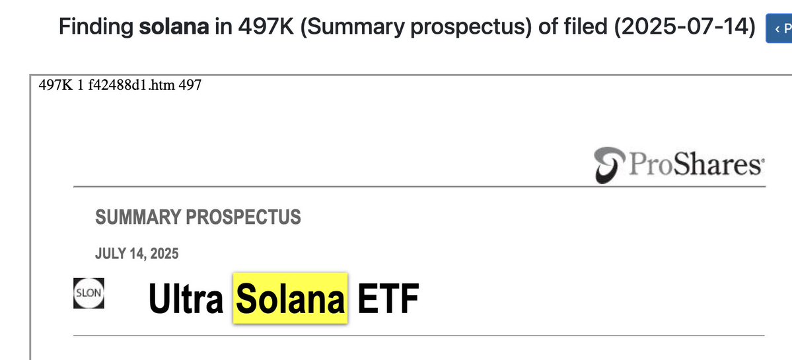Click the SUMMARY PROSPECTUS heading
Image resolution: width=792 pixels, height=360 pixels.
pos(198,217)
